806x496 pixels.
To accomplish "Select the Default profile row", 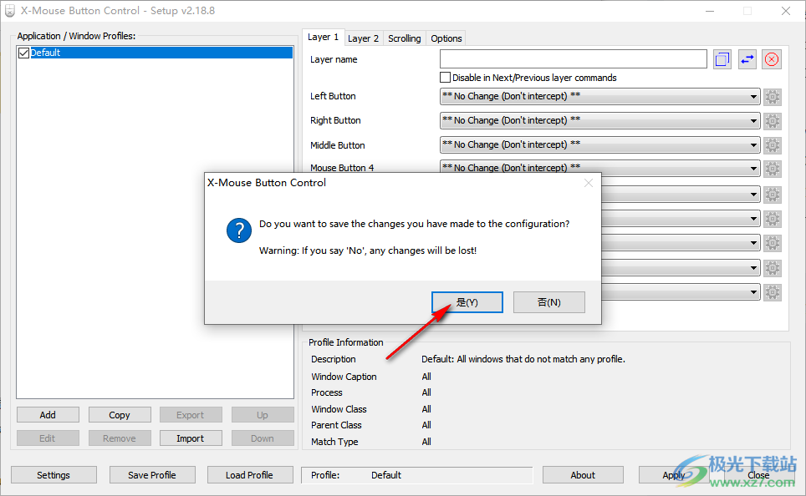I will coord(156,53).
